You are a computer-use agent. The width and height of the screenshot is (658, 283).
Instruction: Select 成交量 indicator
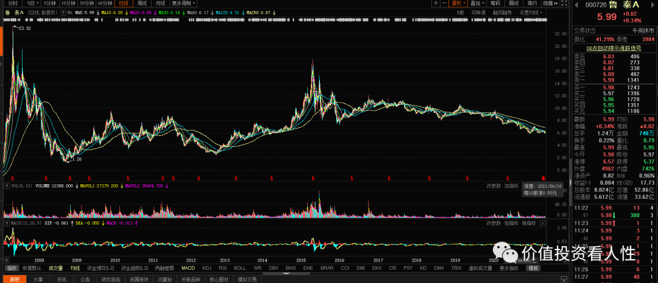tap(55, 268)
